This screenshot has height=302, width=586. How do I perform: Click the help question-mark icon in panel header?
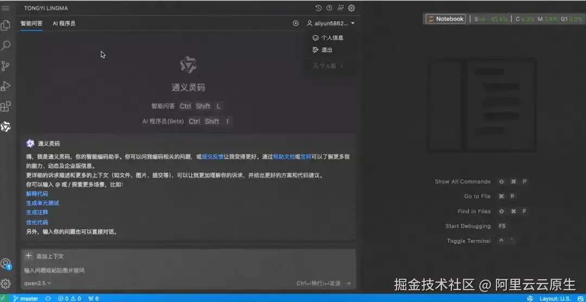click(x=329, y=8)
